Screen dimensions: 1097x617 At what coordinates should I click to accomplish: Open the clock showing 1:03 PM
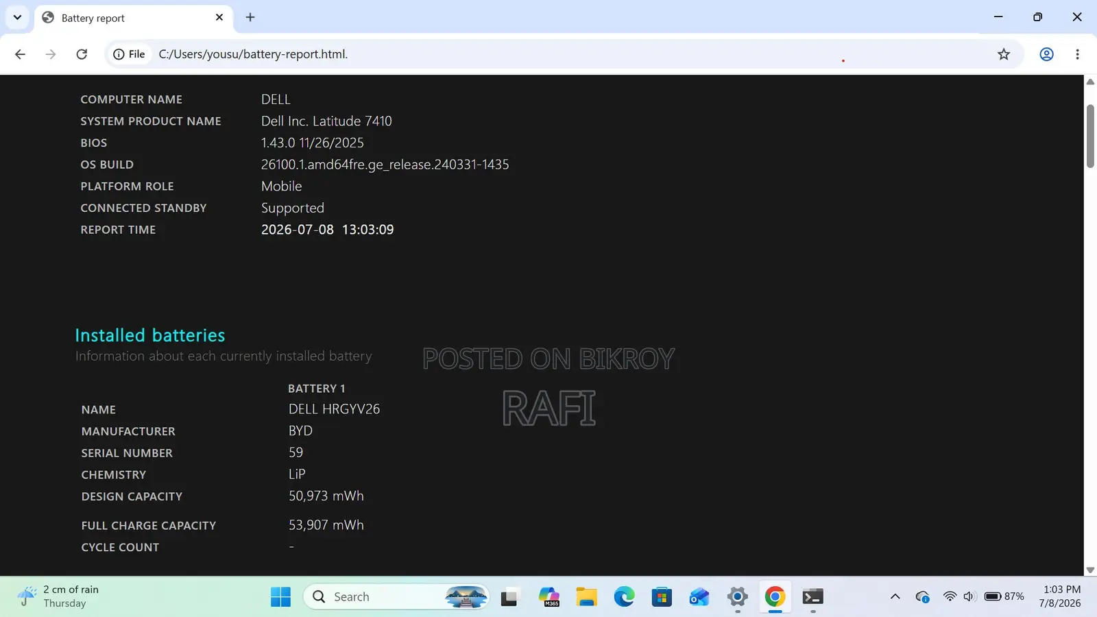click(1061, 596)
